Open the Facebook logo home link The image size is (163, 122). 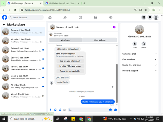(x=5, y=17)
